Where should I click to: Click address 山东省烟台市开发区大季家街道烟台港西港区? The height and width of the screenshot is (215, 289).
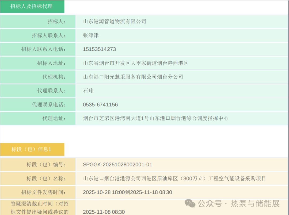pyautogui.click(x=136, y=63)
